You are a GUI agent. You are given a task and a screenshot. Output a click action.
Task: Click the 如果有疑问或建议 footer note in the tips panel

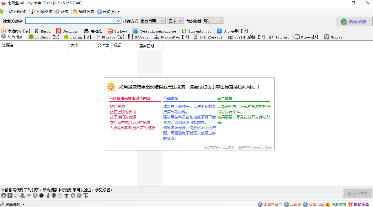point(238,148)
